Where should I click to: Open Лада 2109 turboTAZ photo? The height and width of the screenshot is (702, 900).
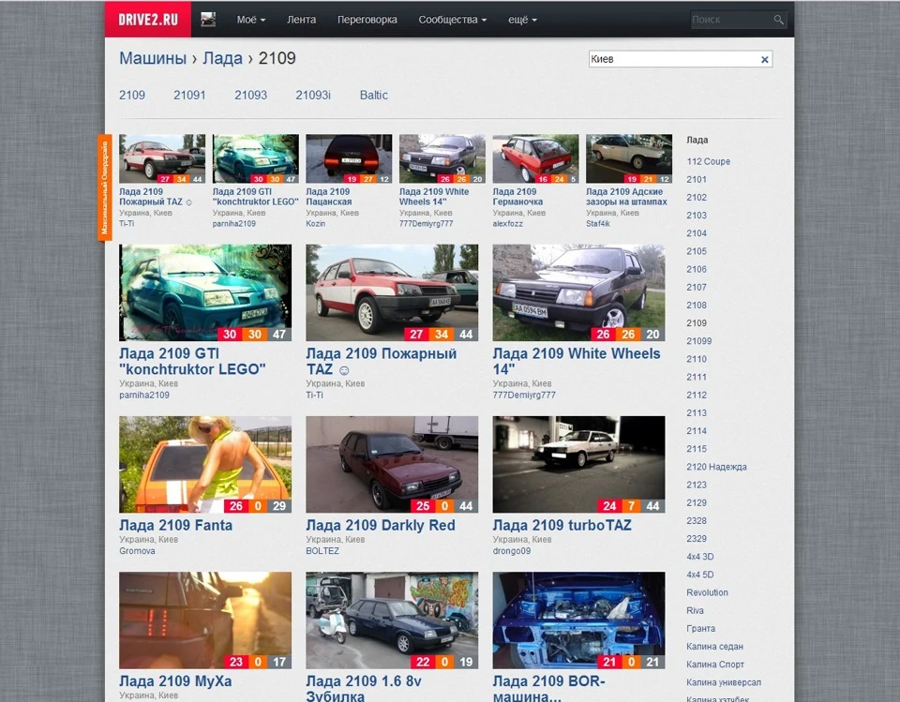(578, 464)
